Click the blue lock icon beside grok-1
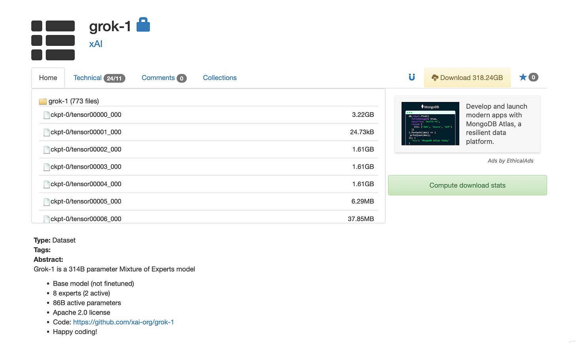Screen dimensions: 576x343 click(x=143, y=24)
